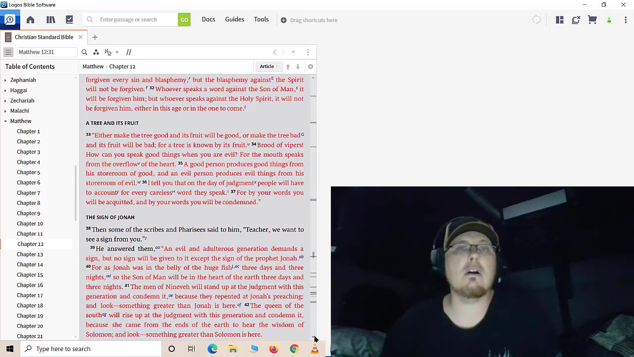Open the store shopping cart icon
634x357 pixels.
[x=592, y=20]
